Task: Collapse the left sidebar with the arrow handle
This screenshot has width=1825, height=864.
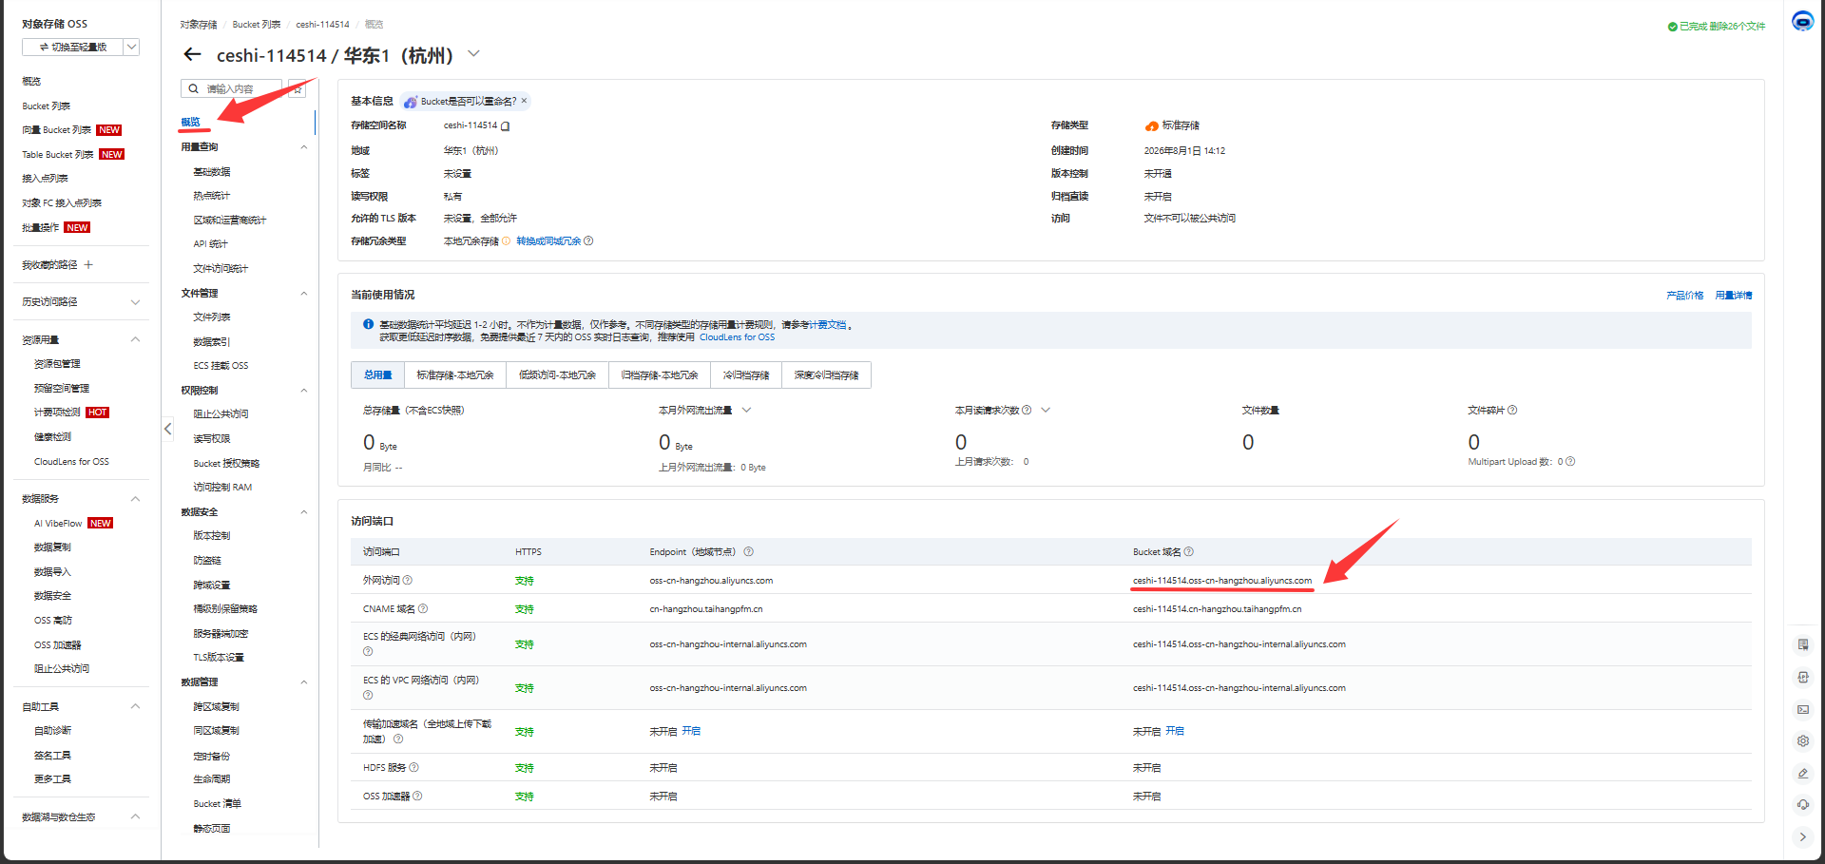Action: [168, 429]
